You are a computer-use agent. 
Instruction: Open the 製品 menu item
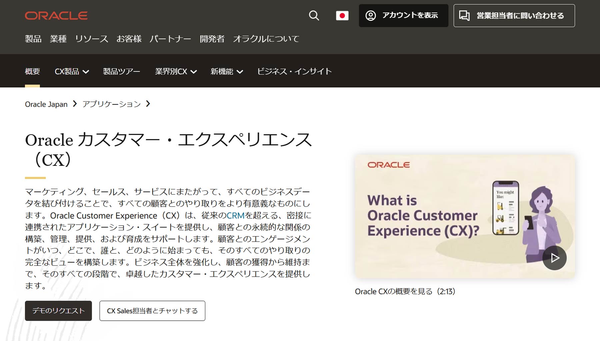tap(33, 39)
